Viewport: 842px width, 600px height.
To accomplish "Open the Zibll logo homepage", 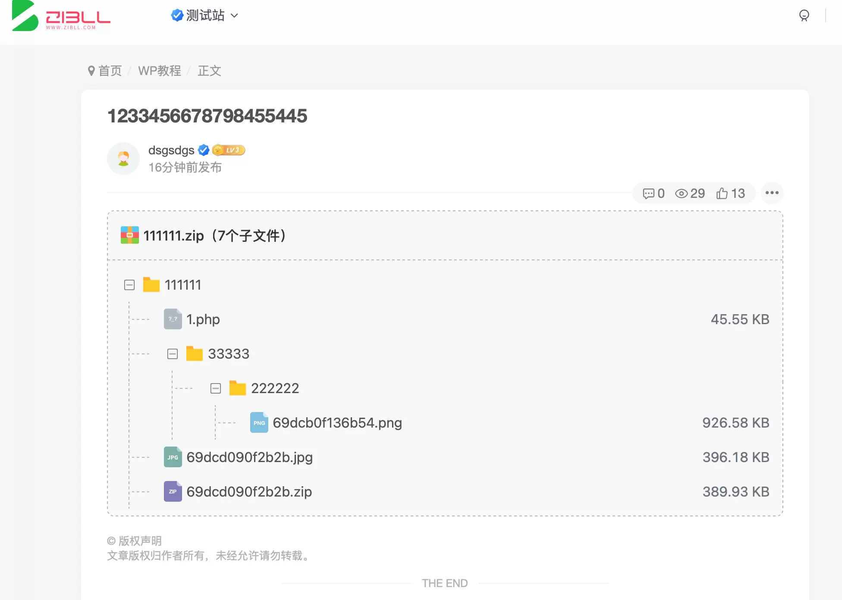I will click(61, 16).
